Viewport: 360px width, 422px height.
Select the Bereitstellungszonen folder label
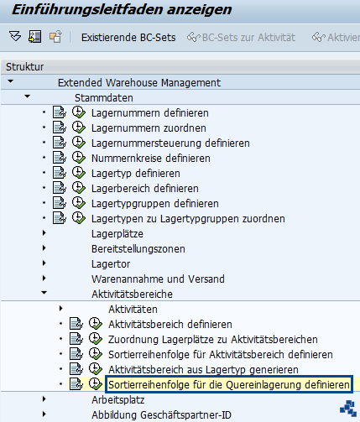(x=138, y=249)
